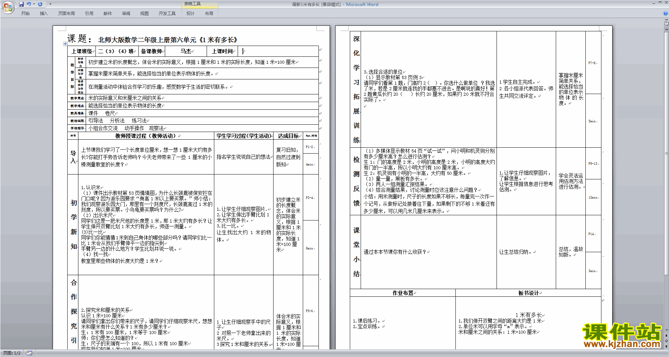Click the 教师授课过程 column header

pyautogui.click(x=146, y=136)
